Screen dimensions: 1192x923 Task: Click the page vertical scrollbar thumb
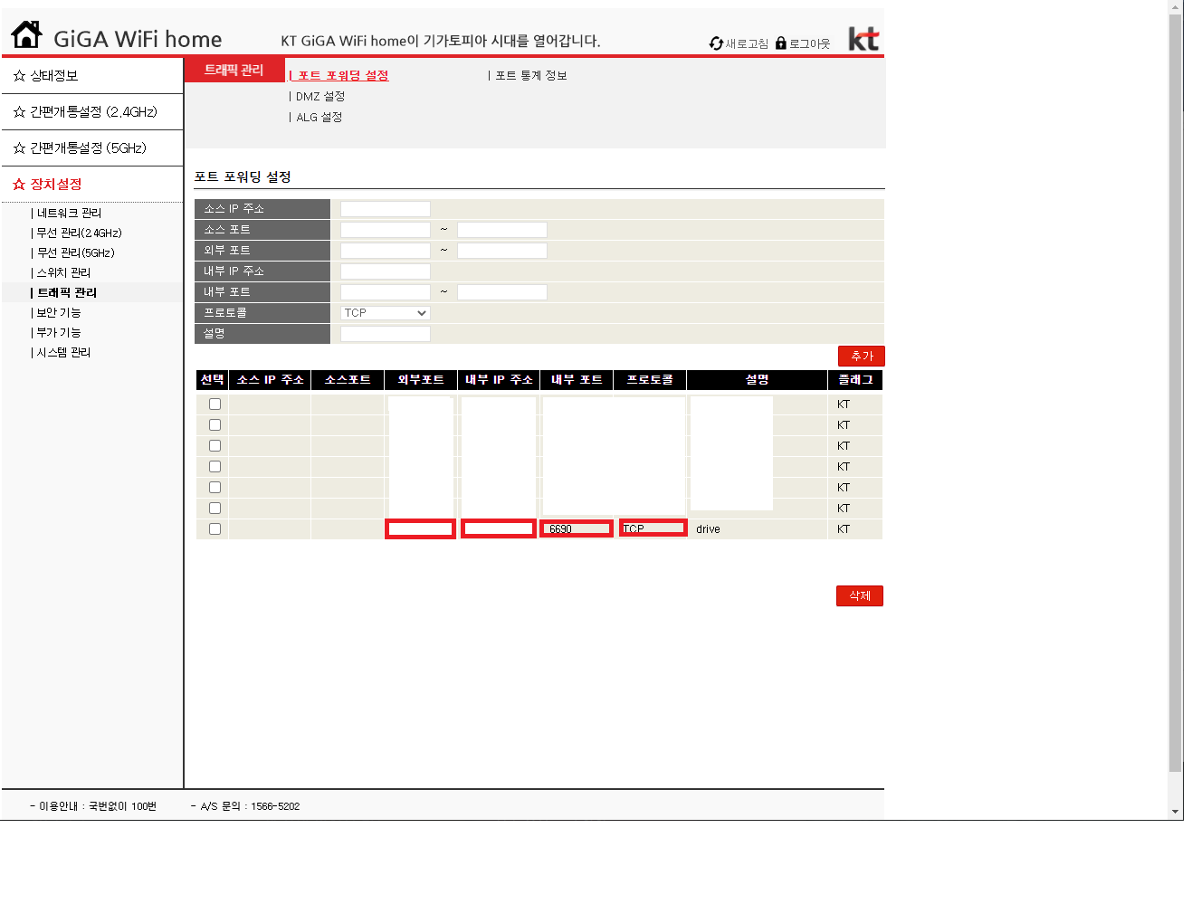click(x=1176, y=392)
